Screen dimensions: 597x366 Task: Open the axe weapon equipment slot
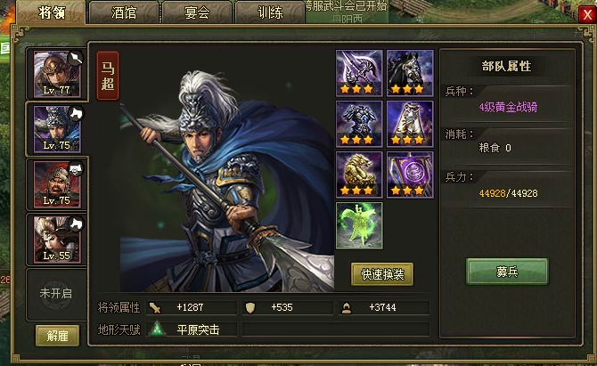click(x=359, y=73)
